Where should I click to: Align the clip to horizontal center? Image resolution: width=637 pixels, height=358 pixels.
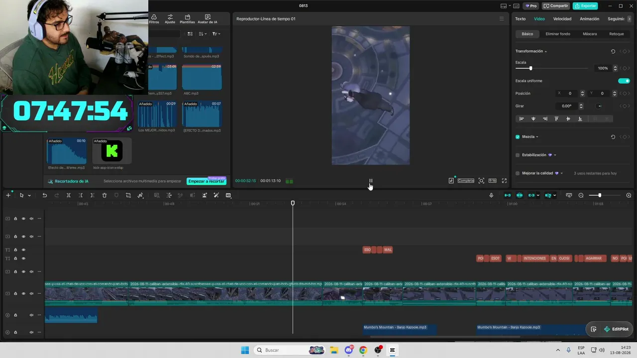(533, 119)
